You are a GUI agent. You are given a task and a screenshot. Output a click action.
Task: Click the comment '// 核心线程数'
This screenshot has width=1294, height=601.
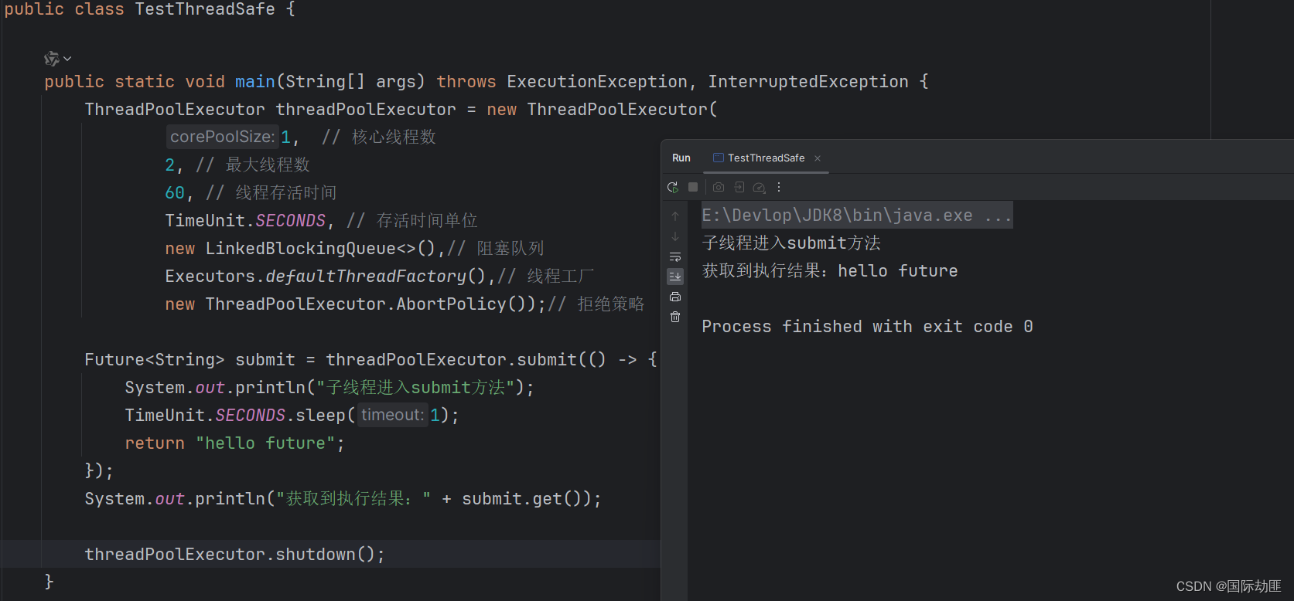379,137
